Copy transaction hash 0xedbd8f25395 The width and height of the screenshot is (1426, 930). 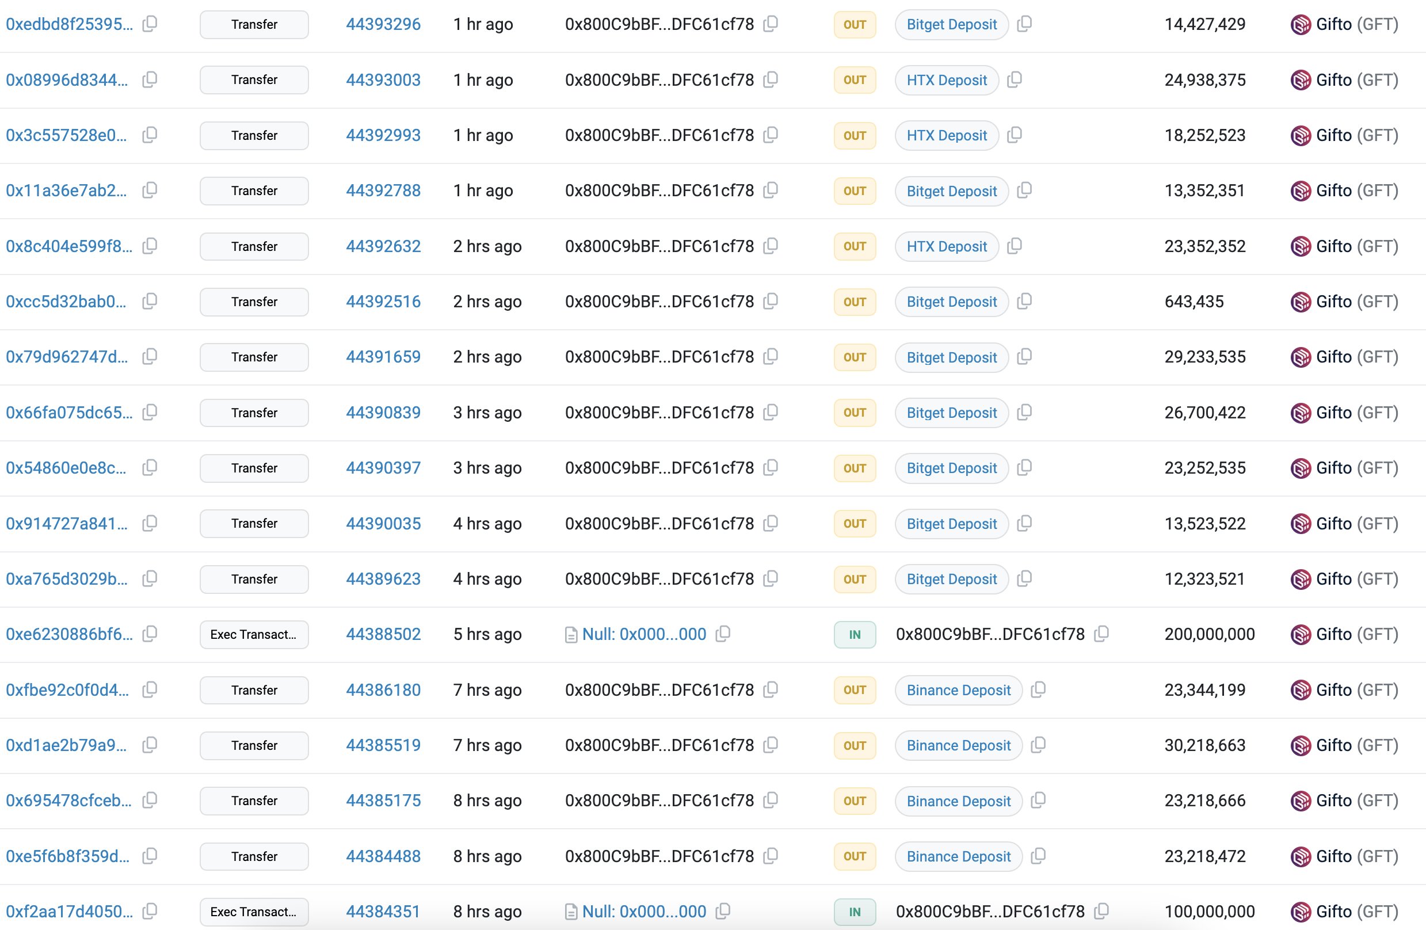click(150, 24)
